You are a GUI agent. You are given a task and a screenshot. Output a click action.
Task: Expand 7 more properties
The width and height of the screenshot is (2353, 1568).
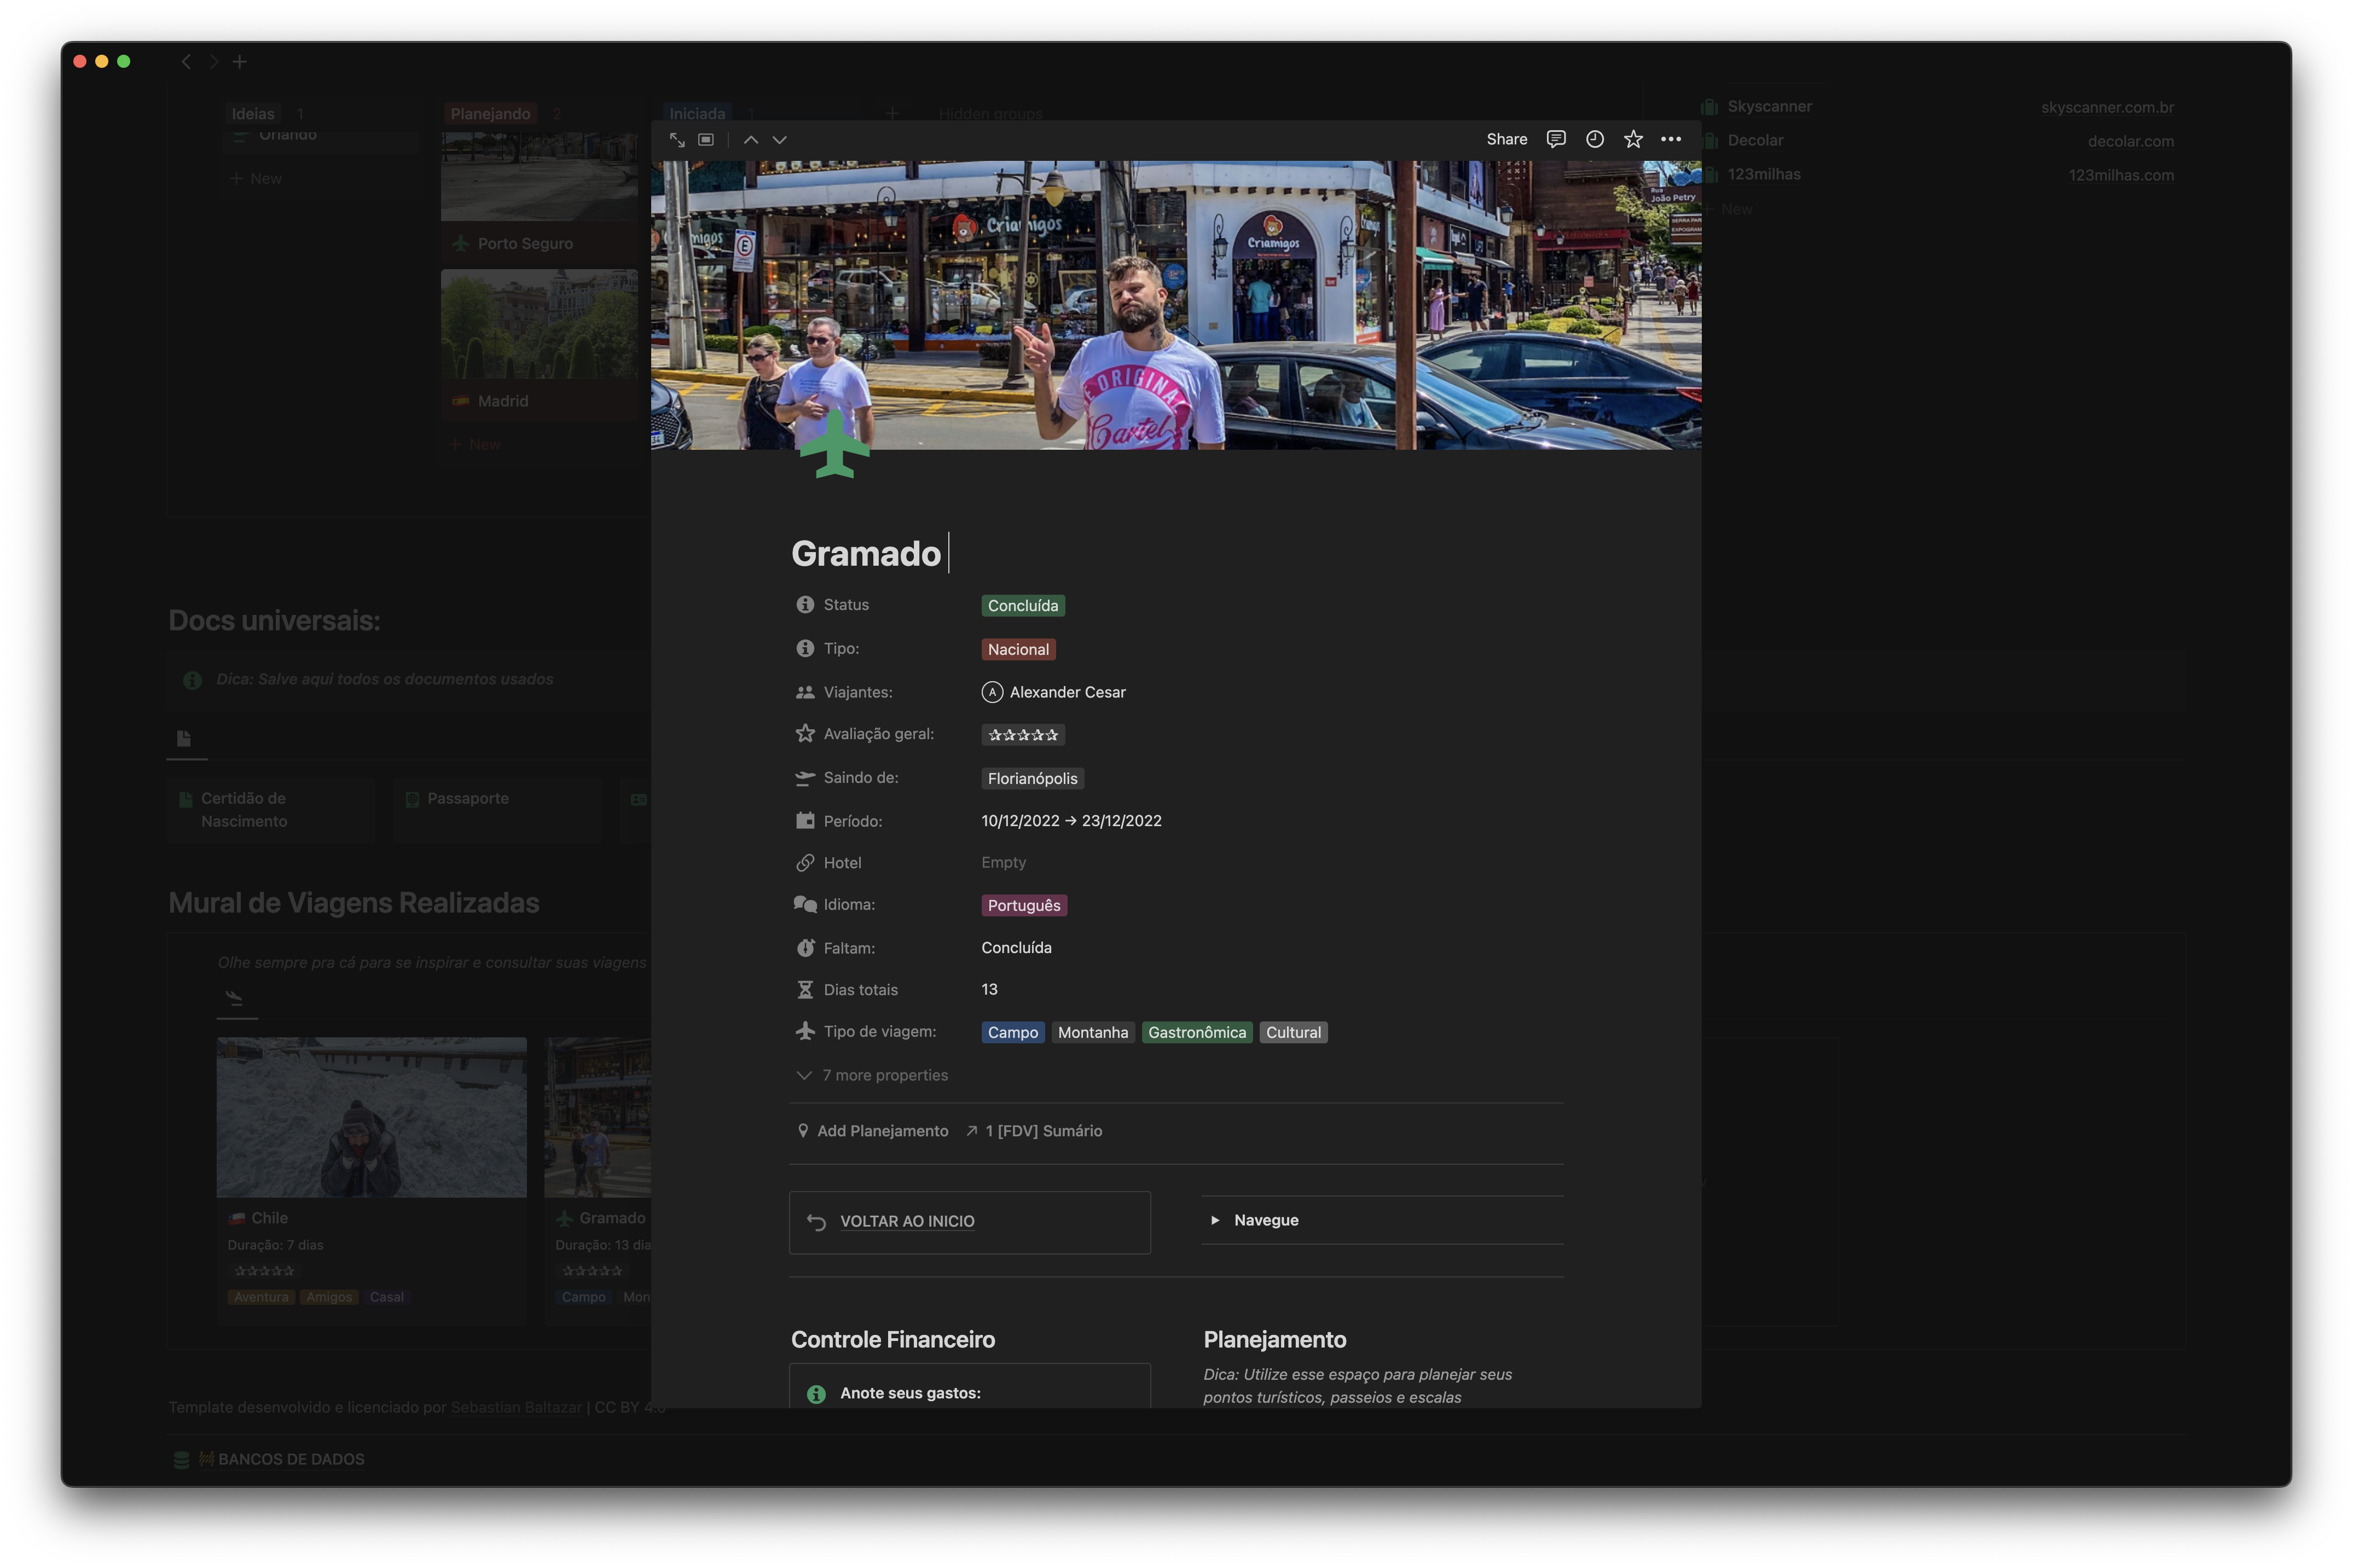point(871,1076)
